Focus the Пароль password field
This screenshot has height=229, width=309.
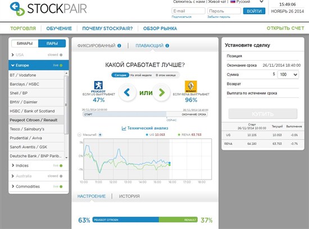pyautogui.click(x=224, y=11)
